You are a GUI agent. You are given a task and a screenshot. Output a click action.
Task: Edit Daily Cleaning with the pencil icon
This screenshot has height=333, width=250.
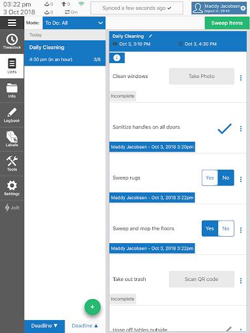[x=150, y=36]
